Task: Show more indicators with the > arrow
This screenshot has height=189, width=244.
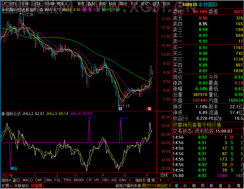Action: coord(130,180)
